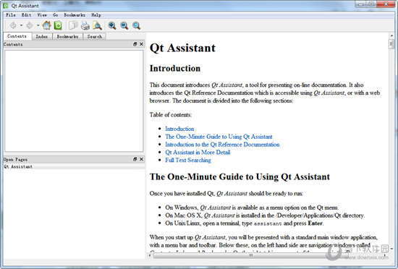Image resolution: width=398 pixels, height=269 pixels.
Task: Open the File menu
Action: [11, 15]
